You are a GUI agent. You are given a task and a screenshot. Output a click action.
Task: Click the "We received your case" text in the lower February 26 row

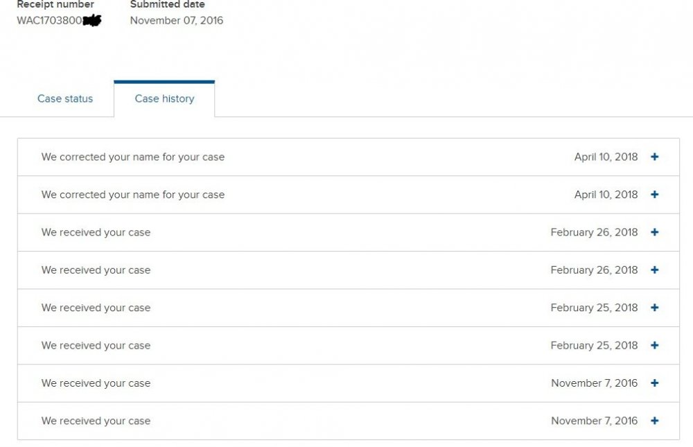tap(96, 270)
